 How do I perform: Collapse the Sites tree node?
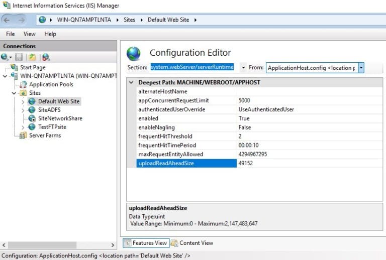coord(14,93)
